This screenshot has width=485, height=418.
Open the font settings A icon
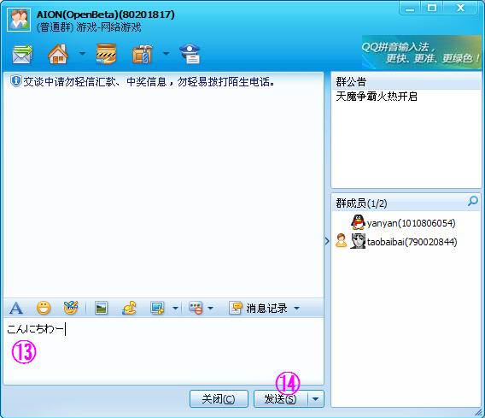point(15,308)
